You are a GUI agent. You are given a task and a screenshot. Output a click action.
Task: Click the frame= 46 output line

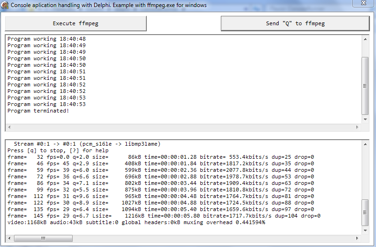pyautogui.click(x=161, y=163)
